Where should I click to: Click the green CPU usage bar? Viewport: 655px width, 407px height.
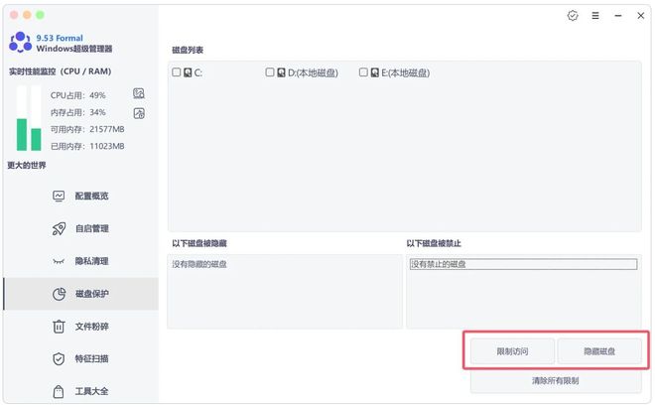22,135
